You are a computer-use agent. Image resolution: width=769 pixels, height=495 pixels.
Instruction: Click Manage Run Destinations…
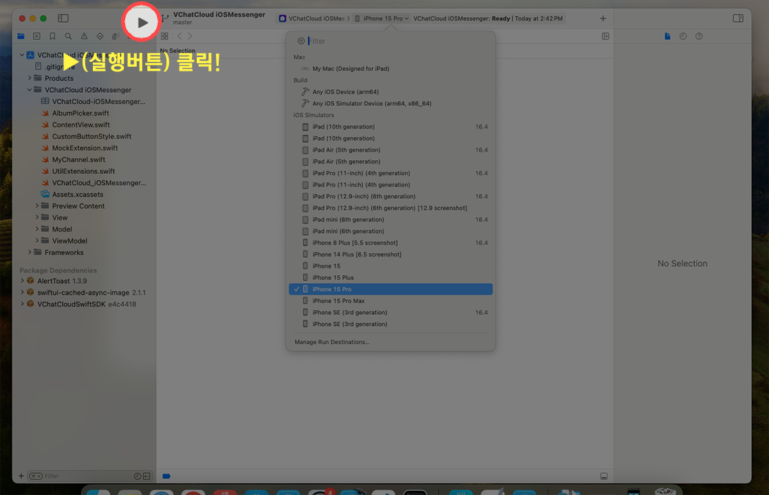pos(332,342)
